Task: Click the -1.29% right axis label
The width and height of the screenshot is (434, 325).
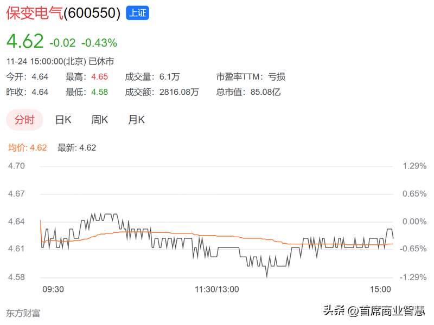Action: click(413, 277)
